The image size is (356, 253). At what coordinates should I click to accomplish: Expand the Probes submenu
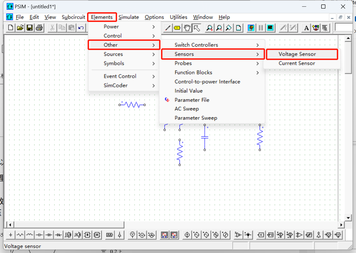click(212, 63)
